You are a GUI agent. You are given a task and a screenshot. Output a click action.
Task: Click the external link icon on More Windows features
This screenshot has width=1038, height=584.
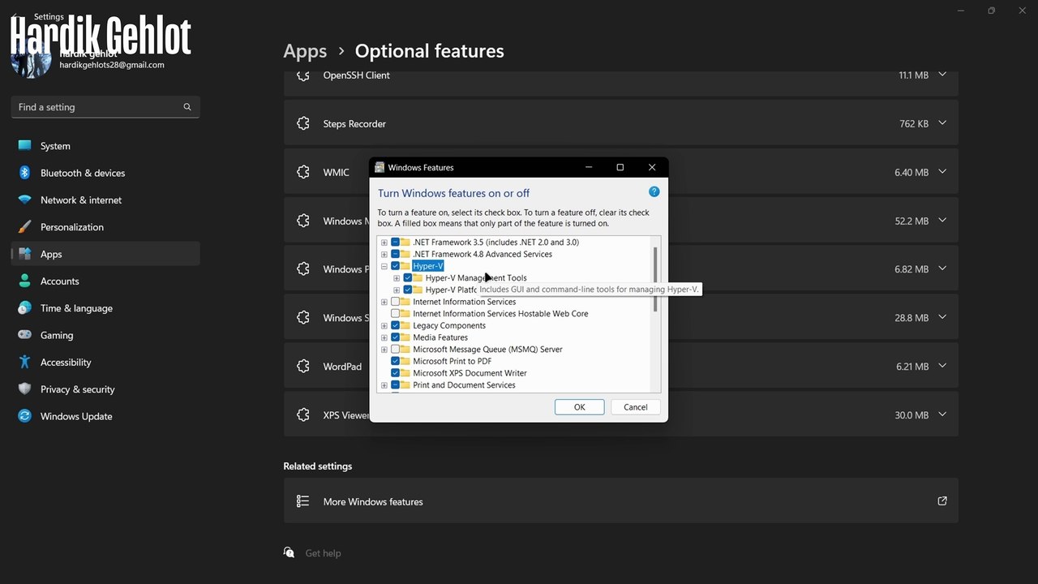coord(942,501)
